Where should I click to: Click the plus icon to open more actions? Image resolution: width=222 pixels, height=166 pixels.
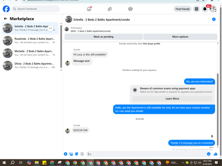(x=66, y=154)
